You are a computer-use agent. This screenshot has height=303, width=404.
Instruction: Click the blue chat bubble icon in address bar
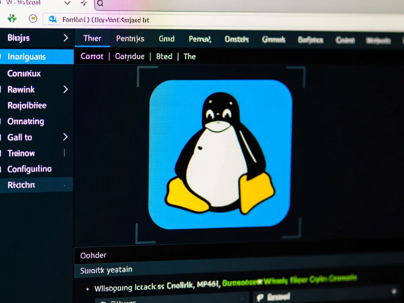click(x=53, y=20)
